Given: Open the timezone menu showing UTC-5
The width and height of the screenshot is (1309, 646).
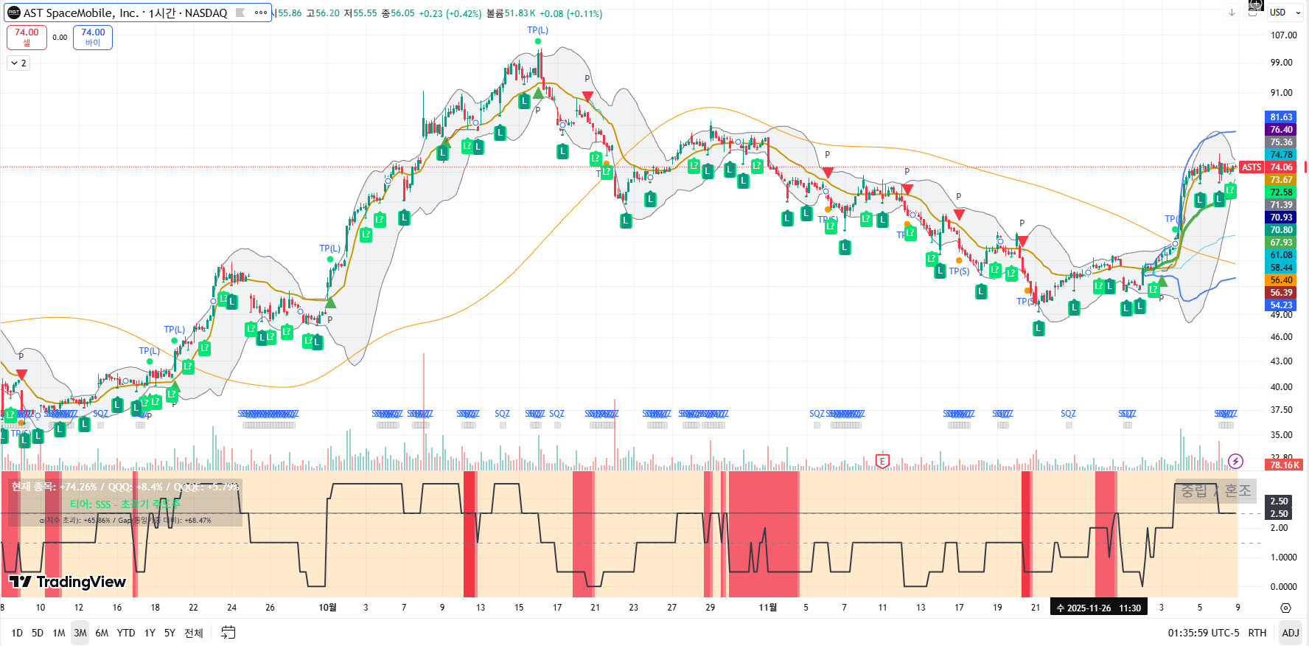Looking at the screenshot, I should pos(1204,633).
